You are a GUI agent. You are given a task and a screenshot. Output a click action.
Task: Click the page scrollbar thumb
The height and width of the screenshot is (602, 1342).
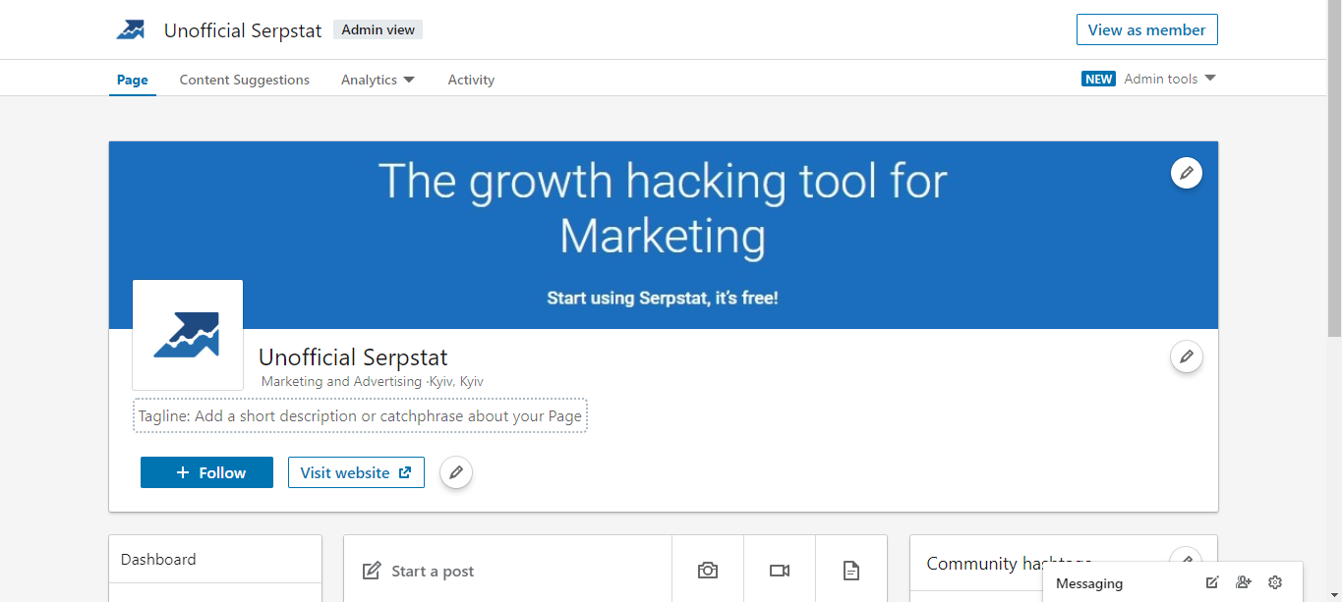coord(1334,169)
